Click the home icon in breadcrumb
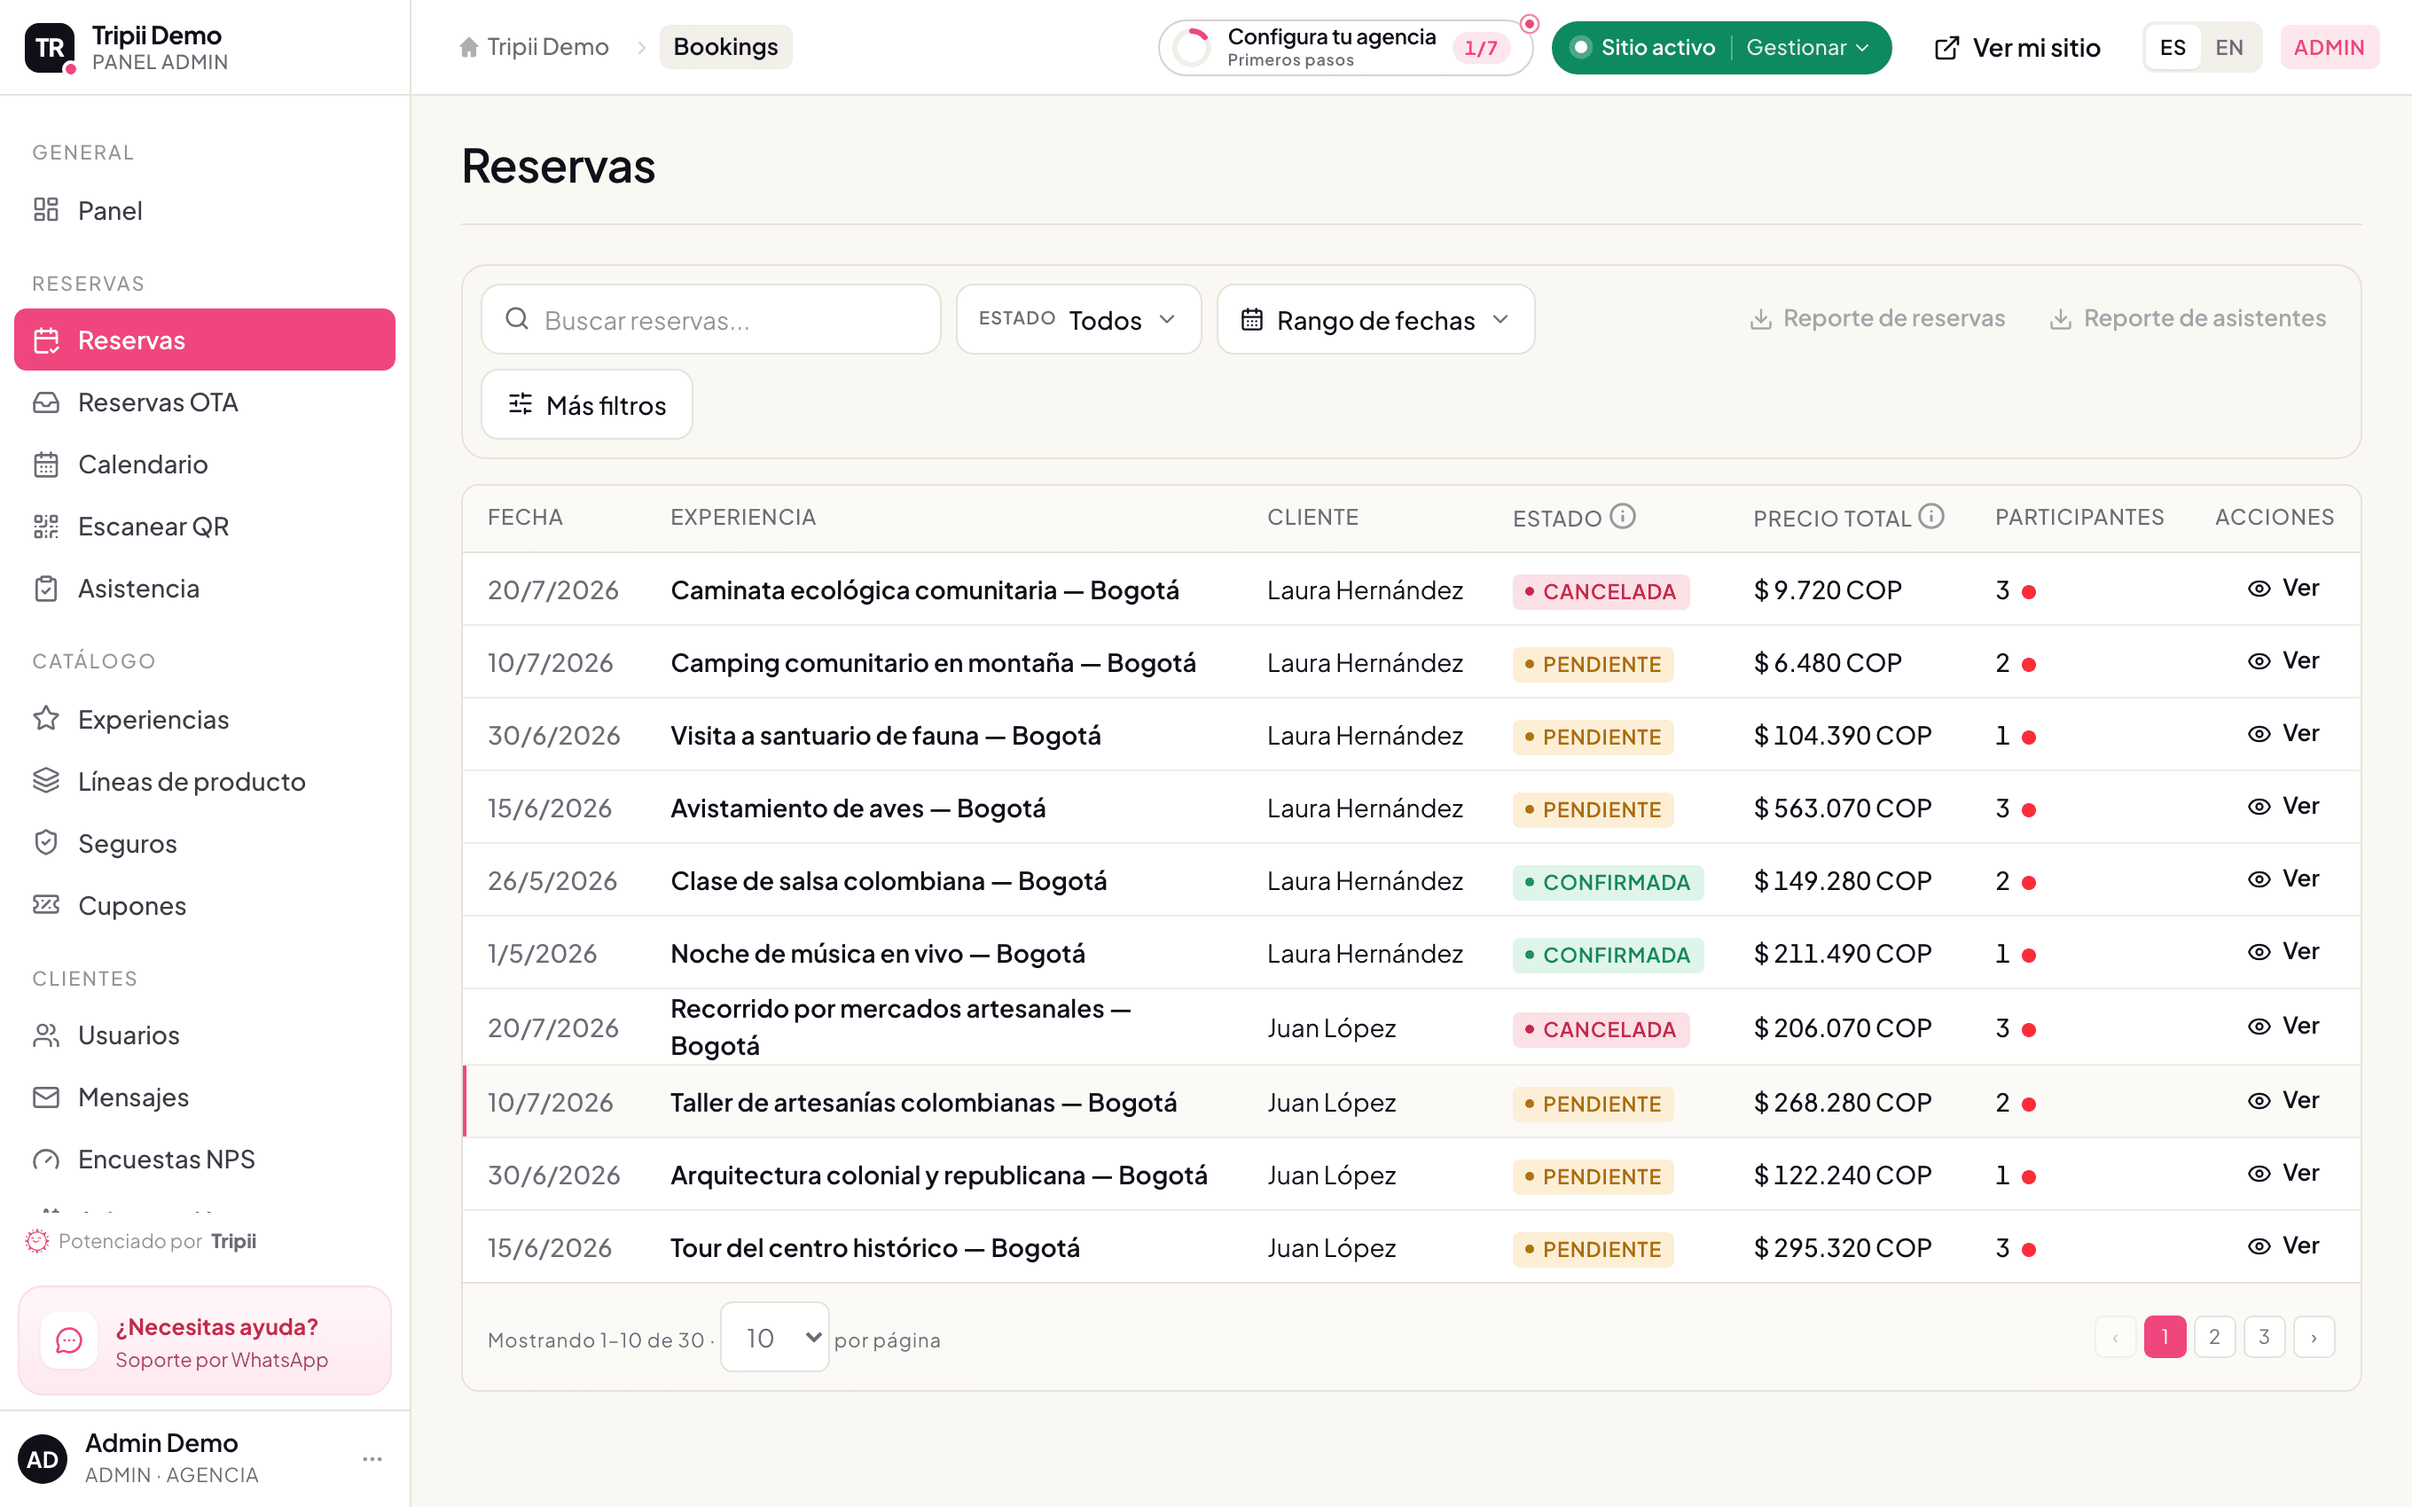The height and width of the screenshot is (1507, 2412). pyautogui.click(x=468, y=47)
